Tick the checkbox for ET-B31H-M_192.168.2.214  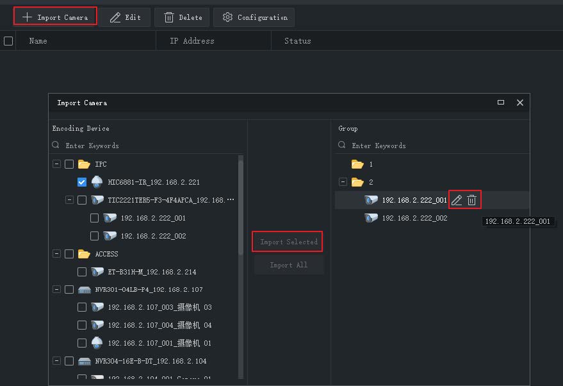point(82,272)
